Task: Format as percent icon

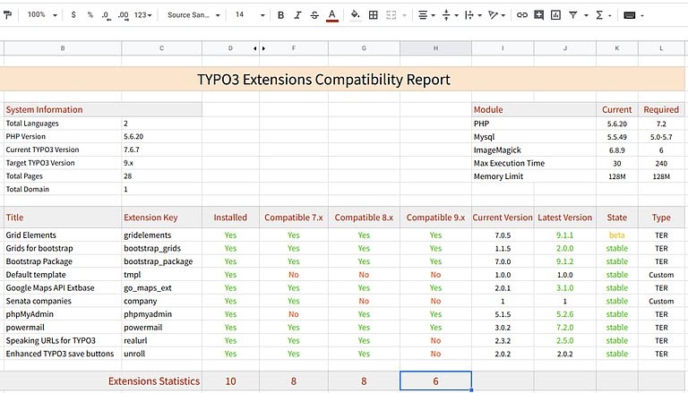Action: pyautogui.click(x=90, y=15)
